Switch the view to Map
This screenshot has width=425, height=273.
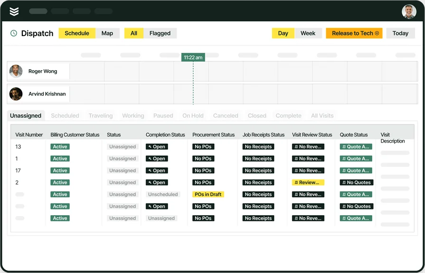[x=108, y=33]
